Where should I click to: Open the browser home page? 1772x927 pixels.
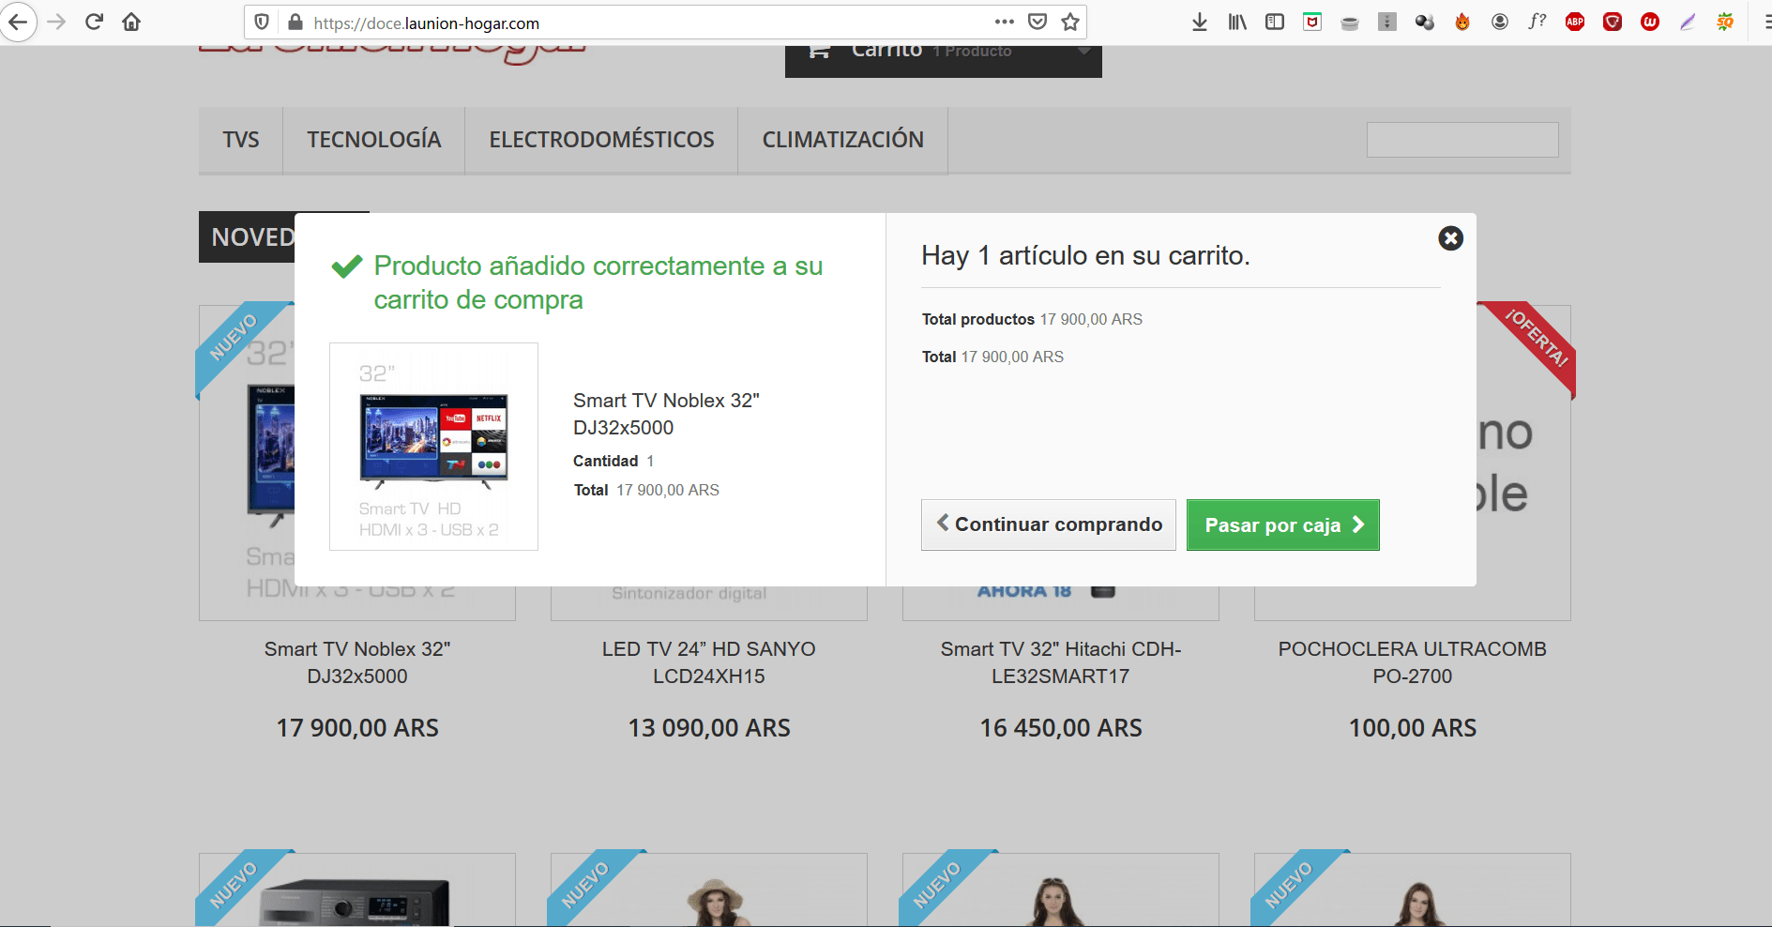pos(131,23)
